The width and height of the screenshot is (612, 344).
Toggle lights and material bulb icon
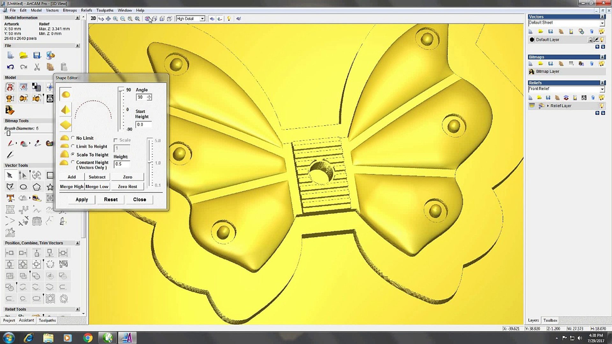(x=229, y=18)
